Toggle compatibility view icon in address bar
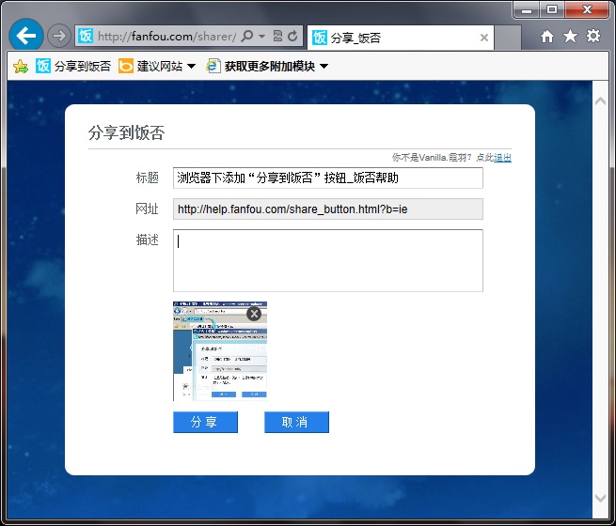 [x=277, y=36]
